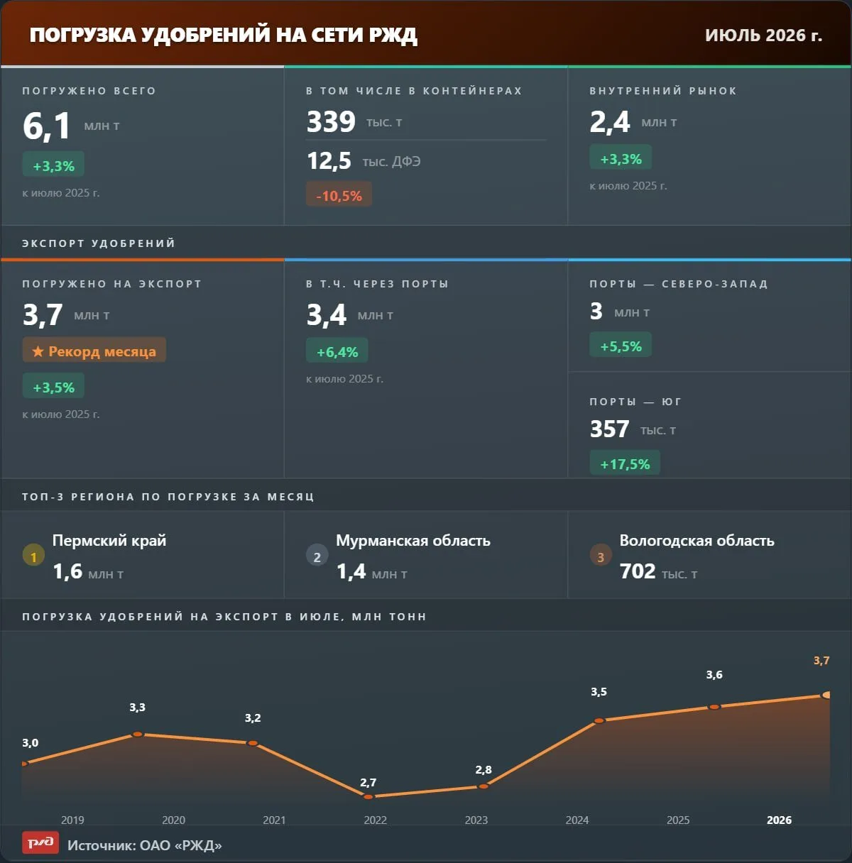Click the 1,4 млн т value for Мурманская область
This screenshot has height=863, width=852.
click(x=371, y=571)
